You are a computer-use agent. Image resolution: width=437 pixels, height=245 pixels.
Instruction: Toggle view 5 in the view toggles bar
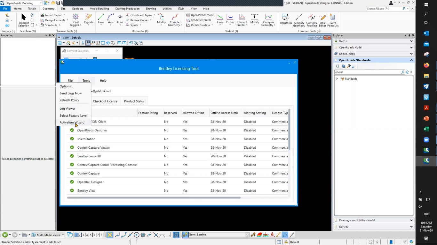[91, 235]
